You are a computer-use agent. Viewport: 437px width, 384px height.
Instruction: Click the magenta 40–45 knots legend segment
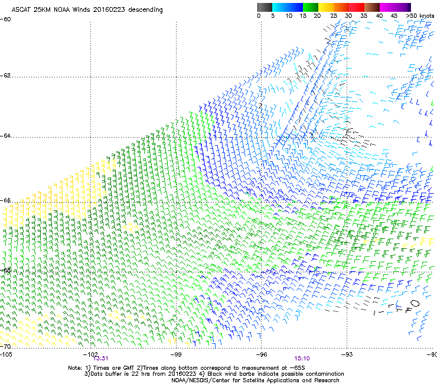tap(387, 7)
